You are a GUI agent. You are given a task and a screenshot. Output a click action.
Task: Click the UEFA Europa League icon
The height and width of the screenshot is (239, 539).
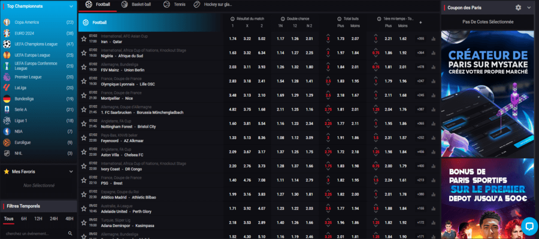tap(7, 55)
